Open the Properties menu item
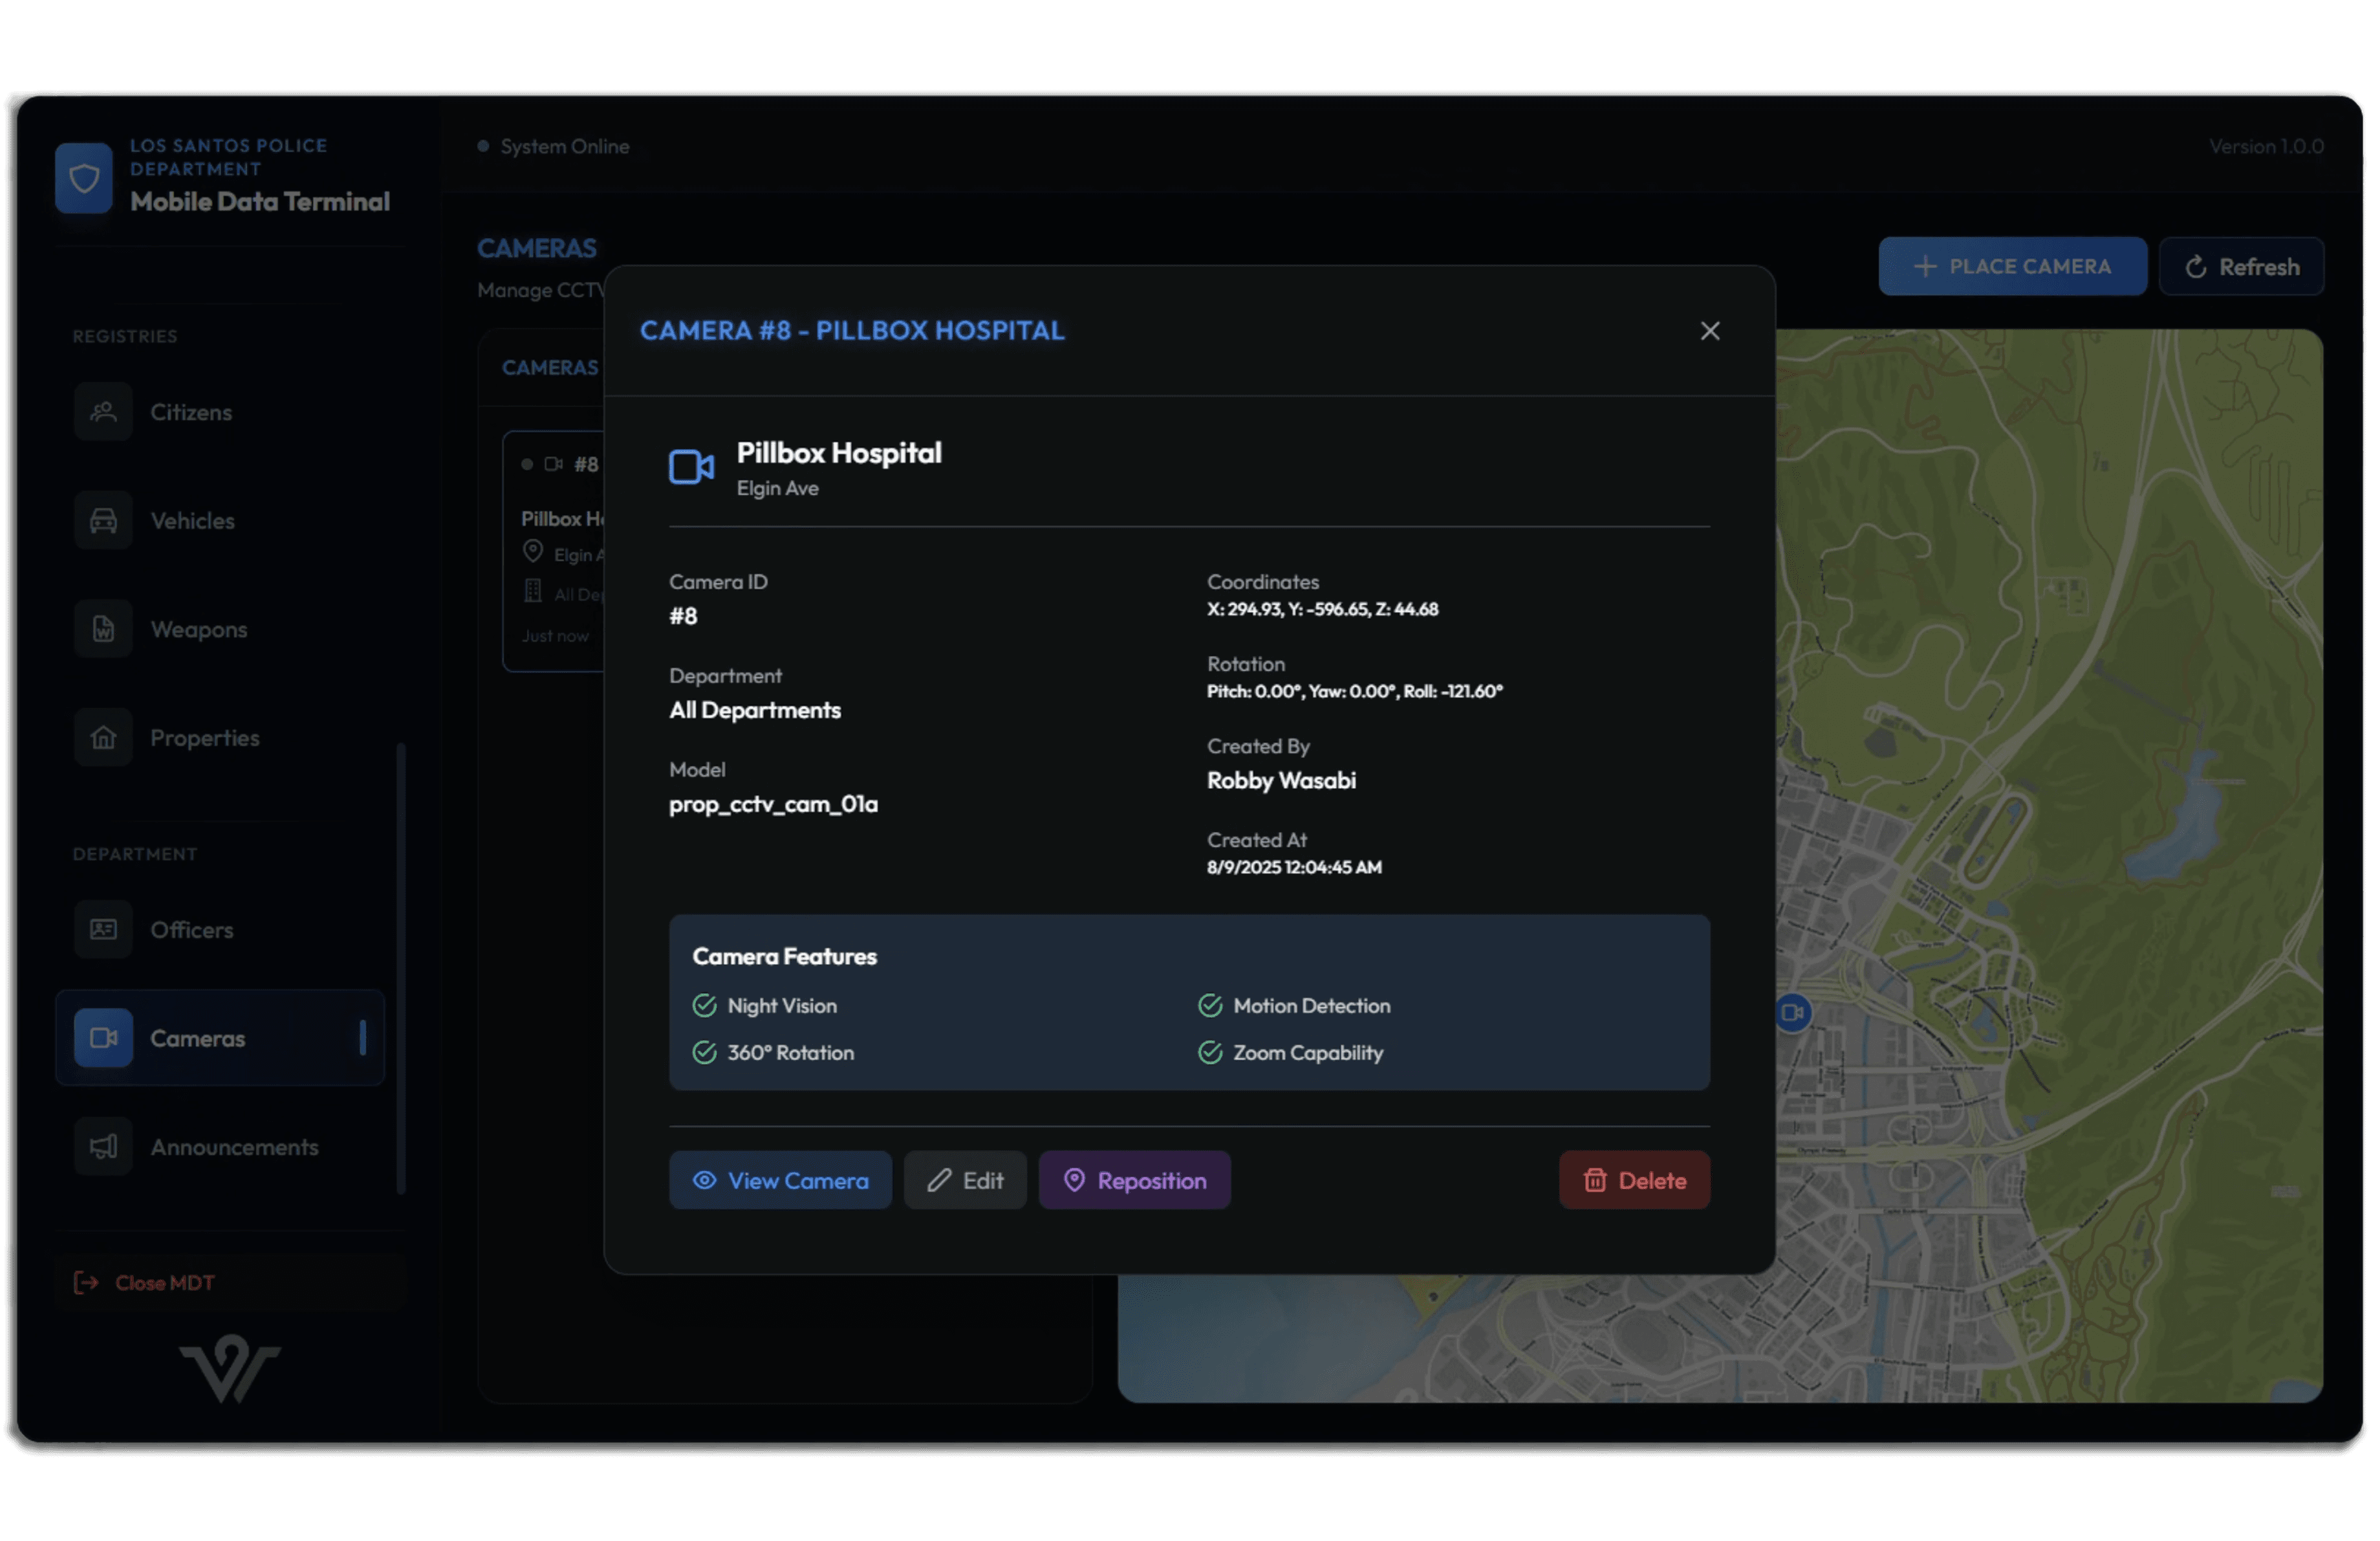The image size is (2380, 1541). click(x=220, y=738)
